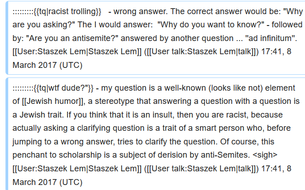This screenshot has height=190, width=305.
Task: Click the <sigh> tag text
Action: (265, 155)
